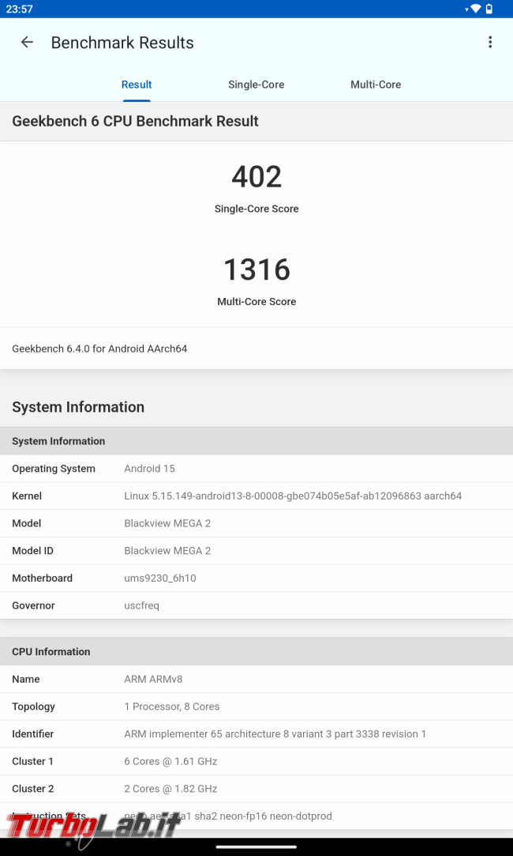This screenshot has width=513, height=856.
Task: Select the 1316 multi-core score
Action: 256,270
